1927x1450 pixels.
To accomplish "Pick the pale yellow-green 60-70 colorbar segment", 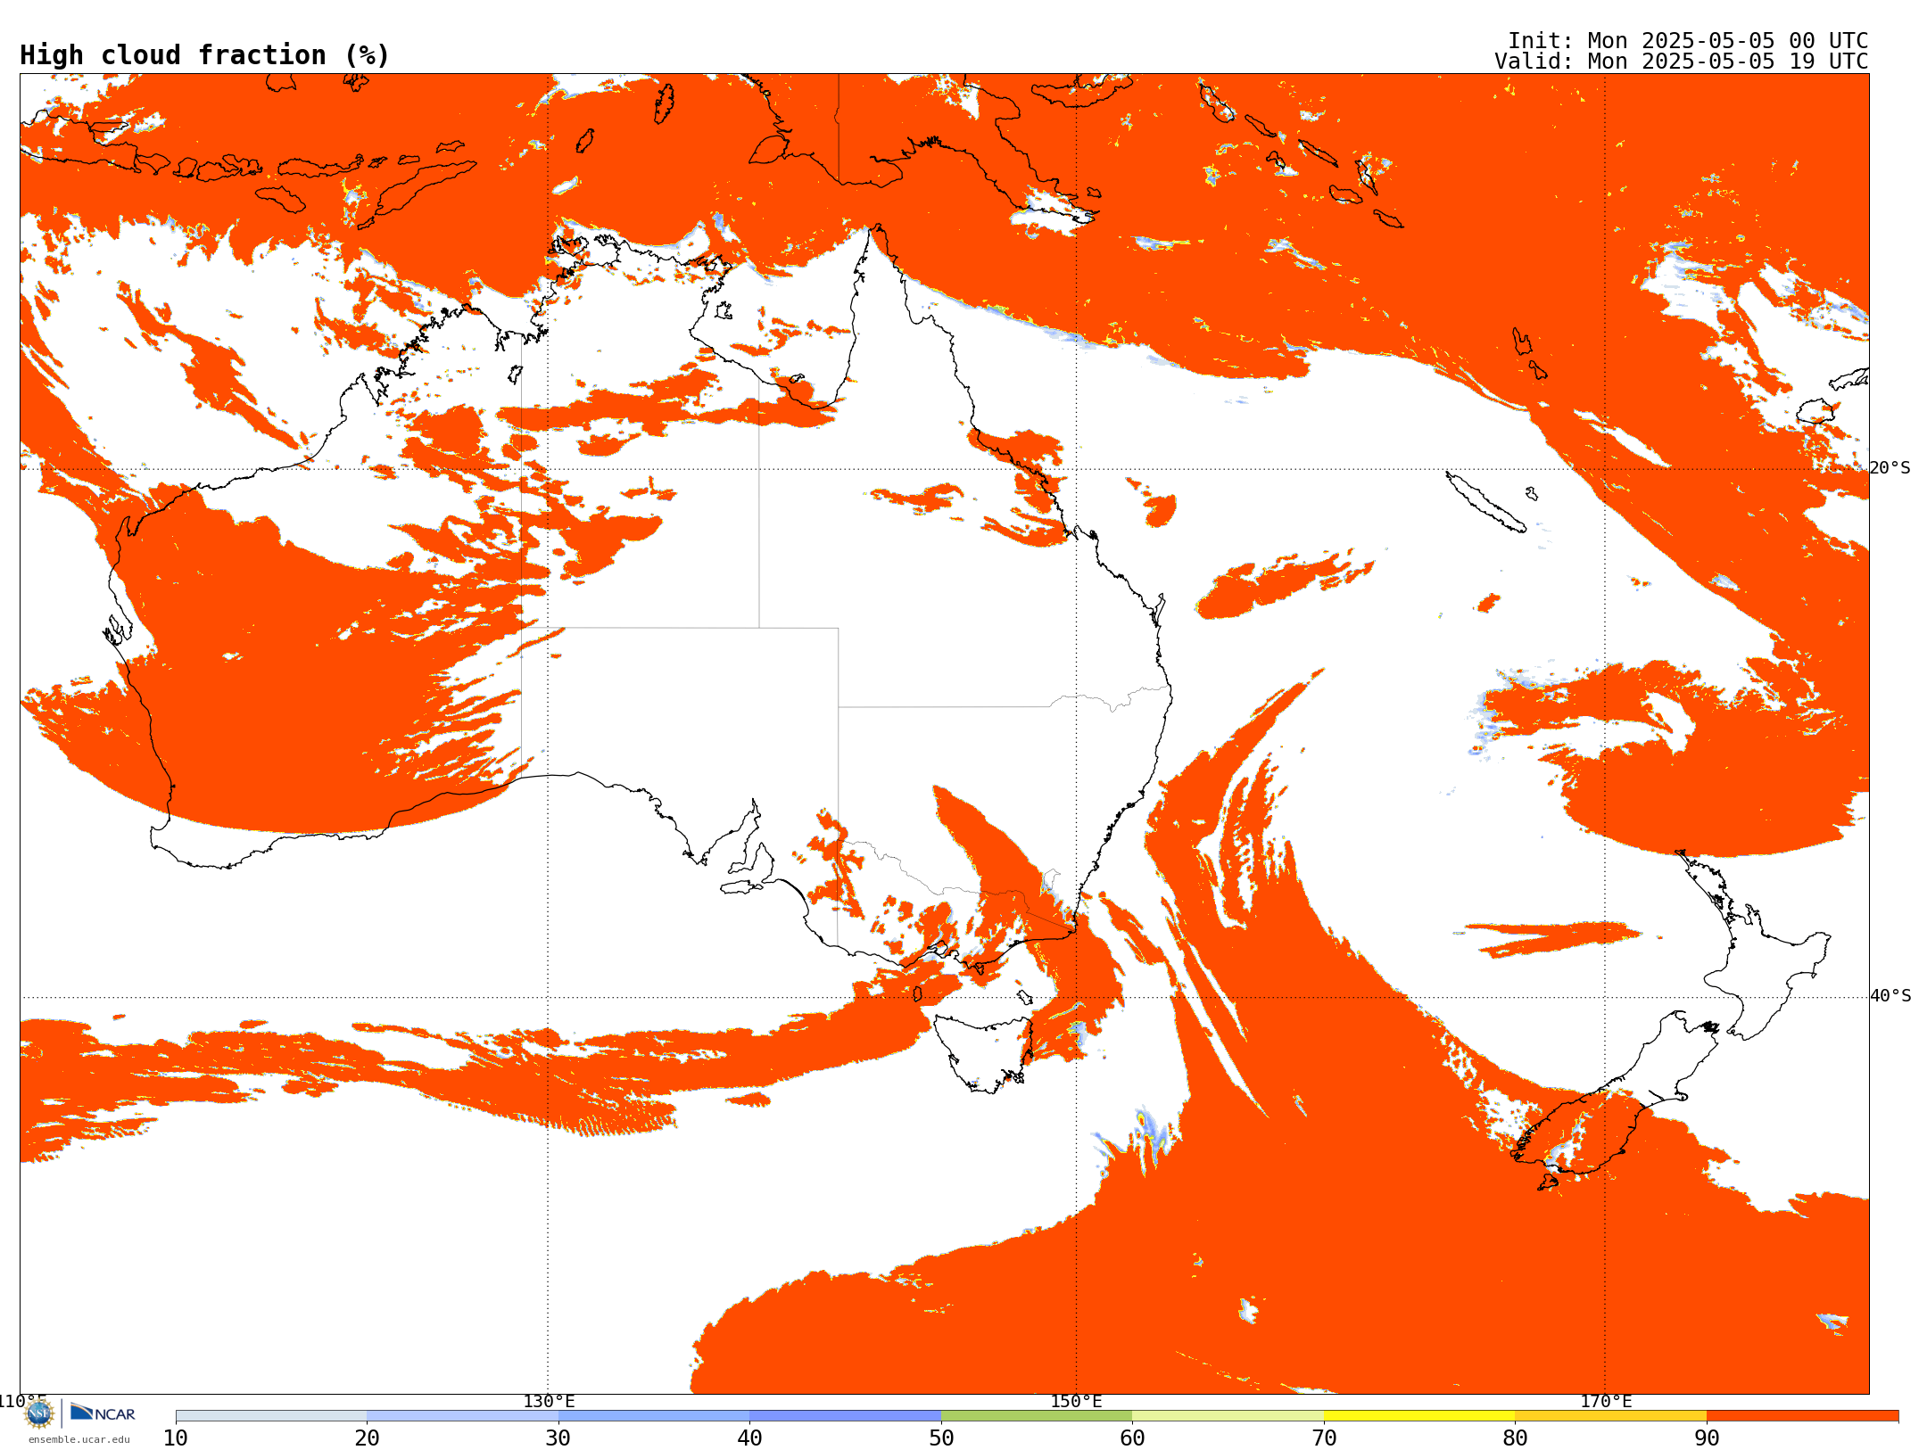I will (1228, 1416).
